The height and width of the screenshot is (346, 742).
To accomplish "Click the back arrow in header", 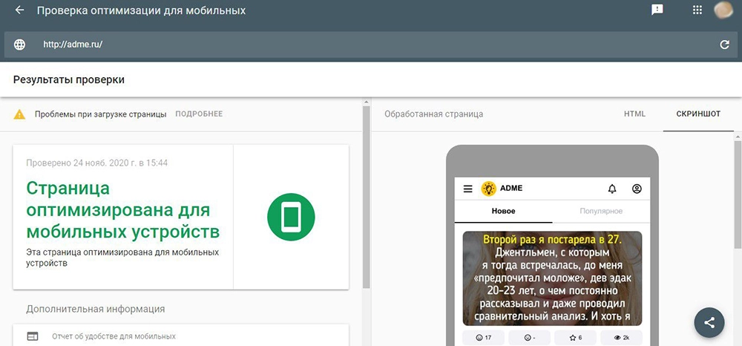I will pyautogui.click(x=19, y=11).
